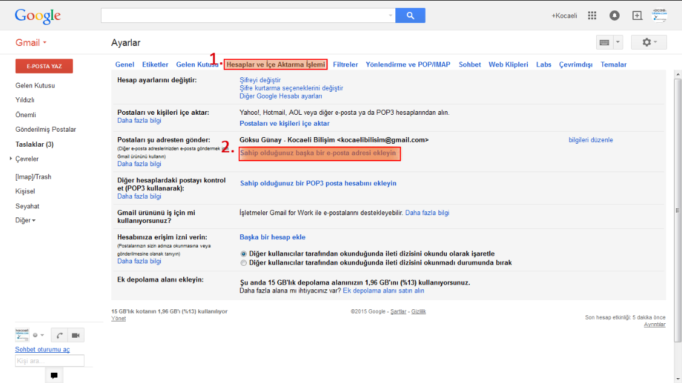Open the notifications bell icon
Screen dimensions: 682x383
[614, 16]
